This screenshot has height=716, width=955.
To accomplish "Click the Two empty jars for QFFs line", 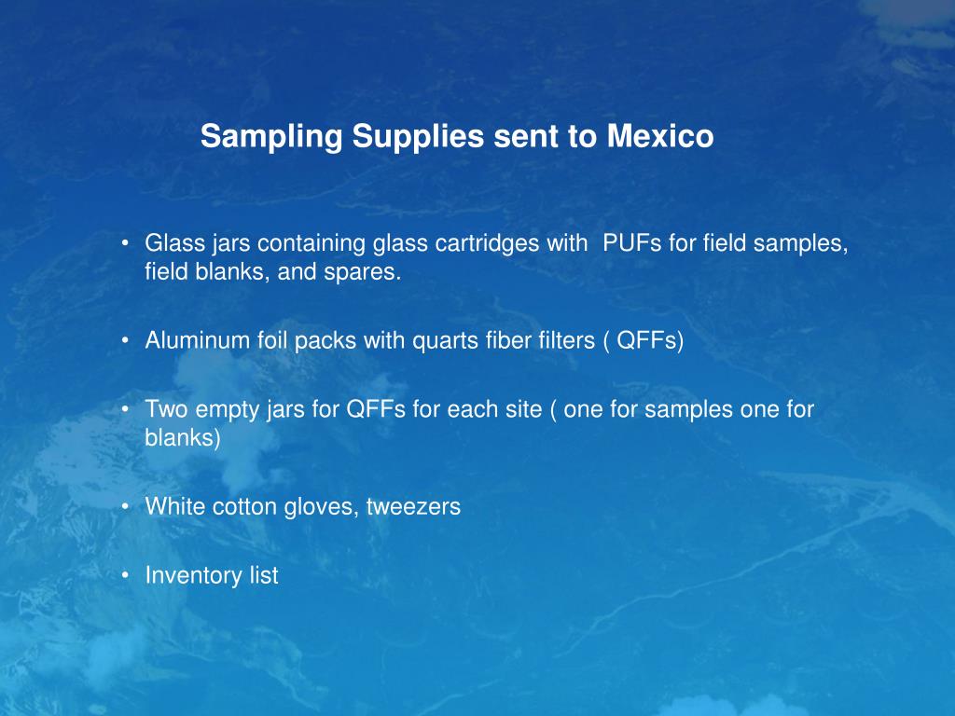I will coord(479,409).
